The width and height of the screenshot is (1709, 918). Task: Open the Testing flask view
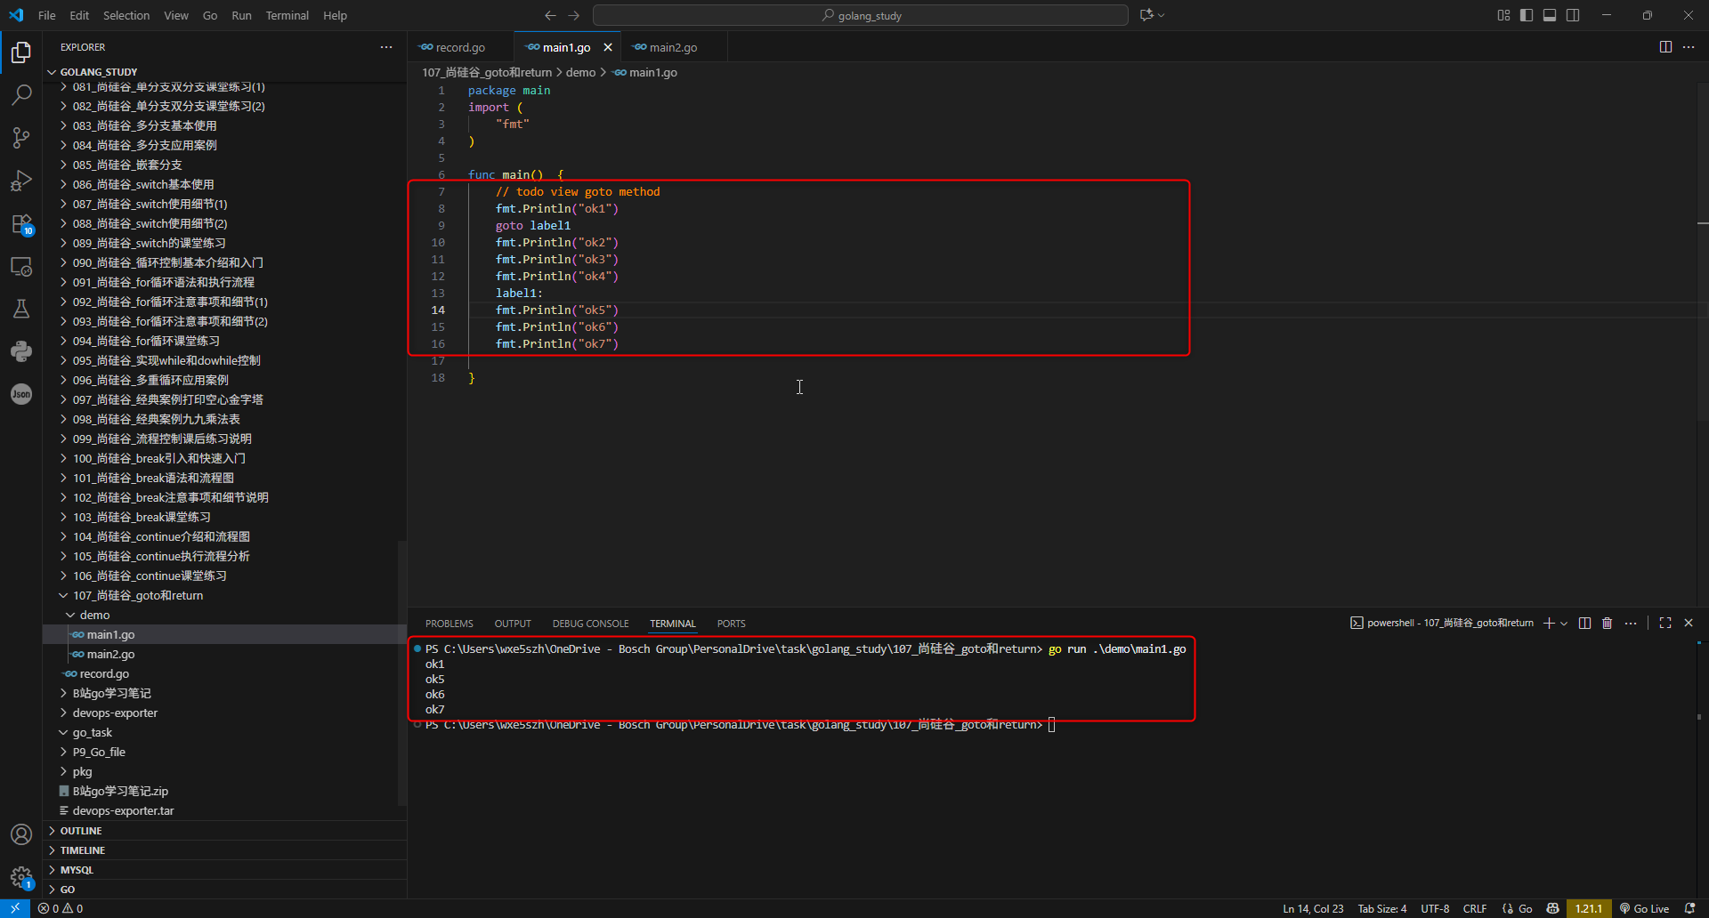click(21, 309)
